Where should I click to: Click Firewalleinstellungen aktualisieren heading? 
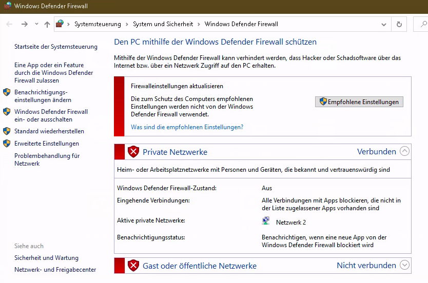[x=177, y=86]
